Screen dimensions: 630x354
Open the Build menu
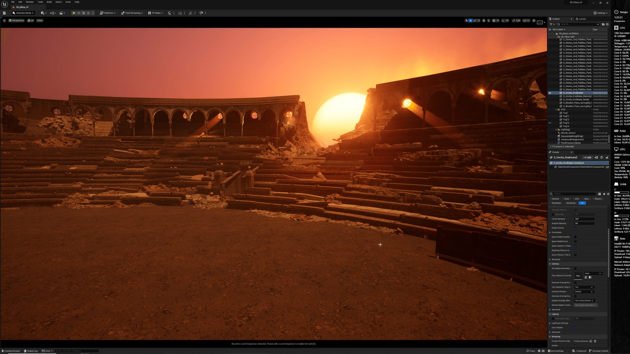pyautogui.click(x=49, y=2)
